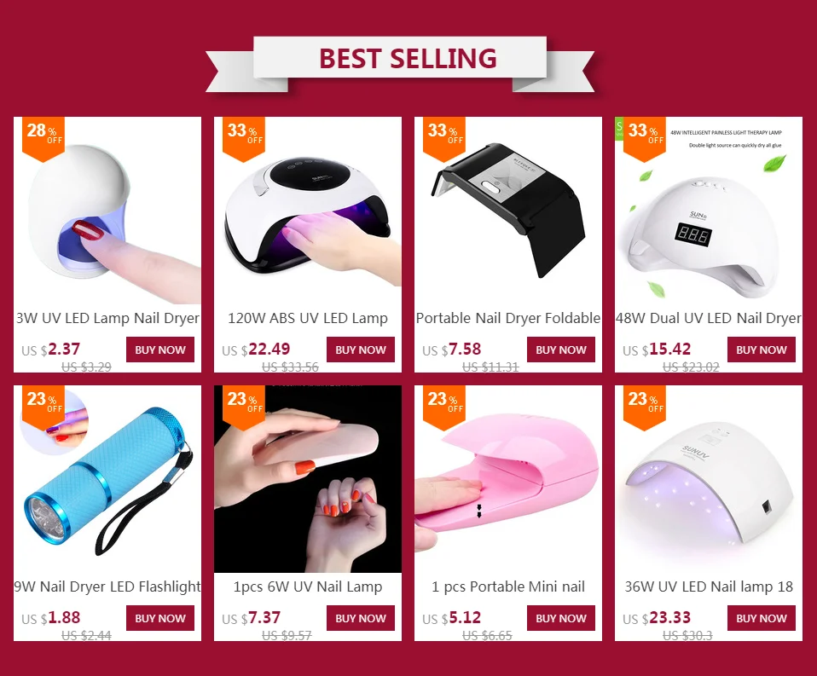Screen dimensions: 817x676
Task: Click the BEST SELLING banner heading
Action: [408, 58]
